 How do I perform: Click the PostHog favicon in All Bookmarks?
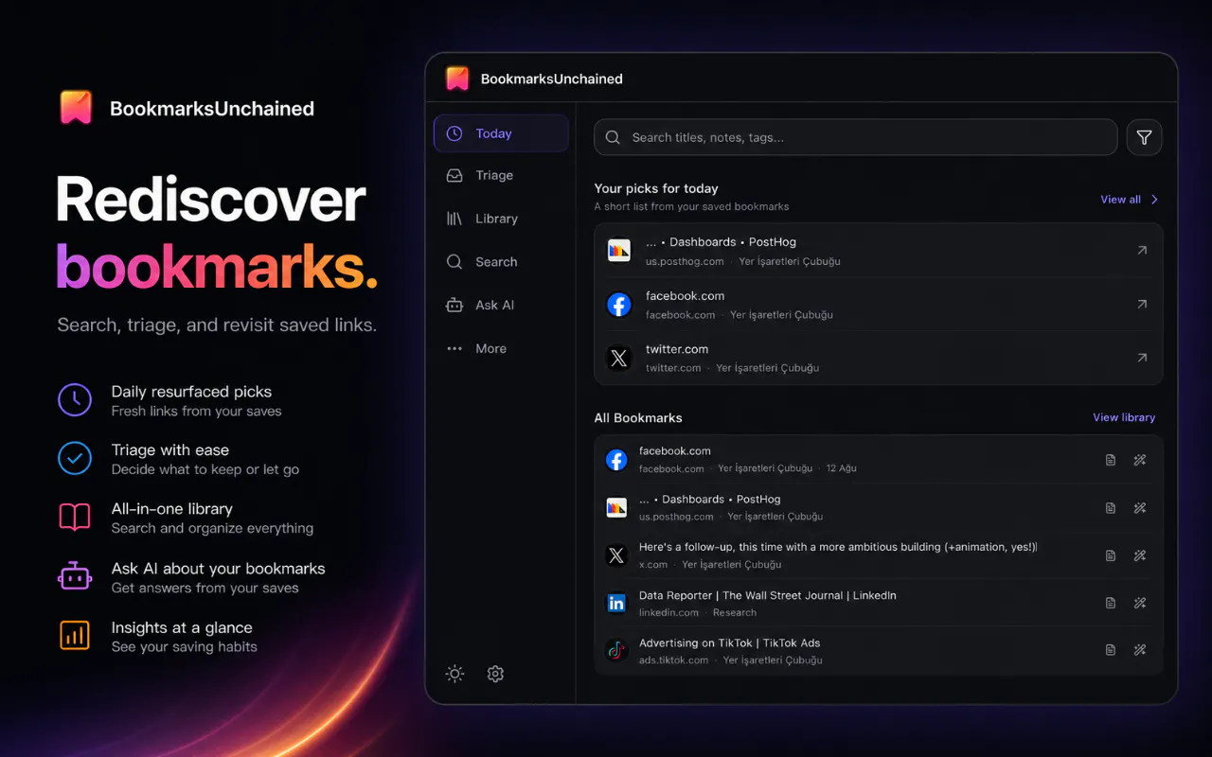(x=616, y=508)
